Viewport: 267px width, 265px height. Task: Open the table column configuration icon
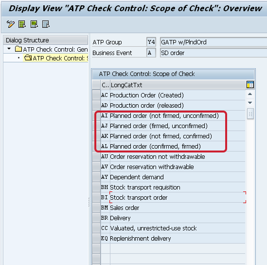[250, 85]
